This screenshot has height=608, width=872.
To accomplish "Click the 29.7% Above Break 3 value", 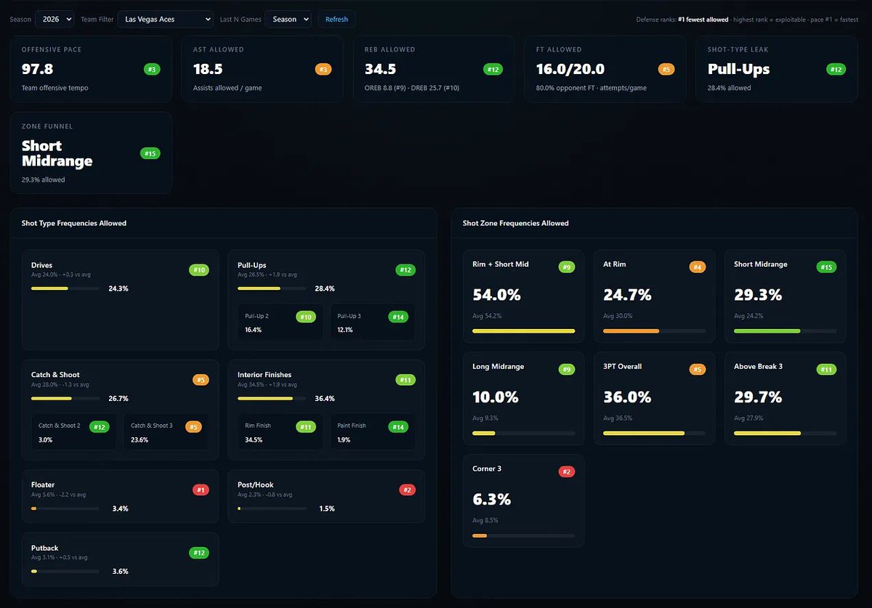I will pos(758,397).
